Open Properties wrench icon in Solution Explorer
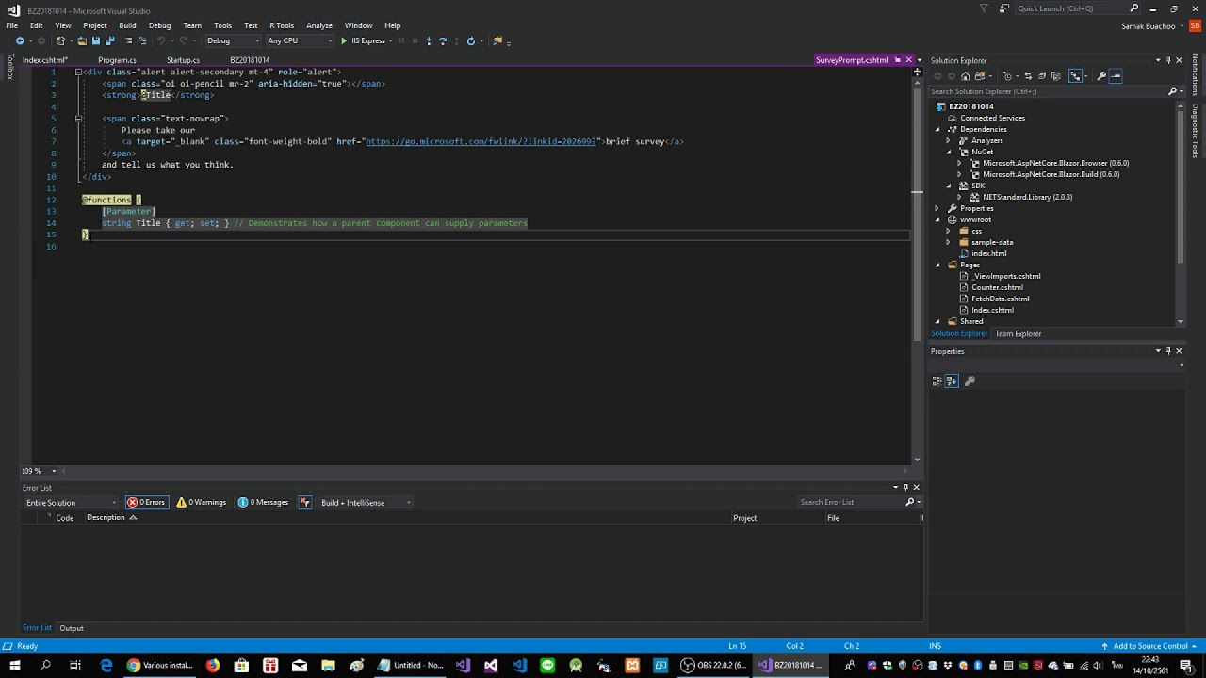Viewport: 1206px width, 678px height. click(x=1101, y=76)
